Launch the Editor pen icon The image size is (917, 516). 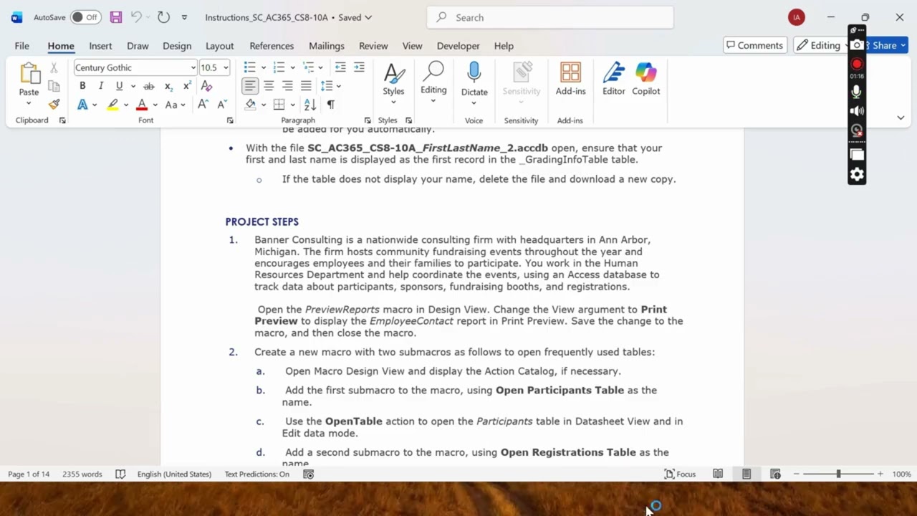pos(613,72)
